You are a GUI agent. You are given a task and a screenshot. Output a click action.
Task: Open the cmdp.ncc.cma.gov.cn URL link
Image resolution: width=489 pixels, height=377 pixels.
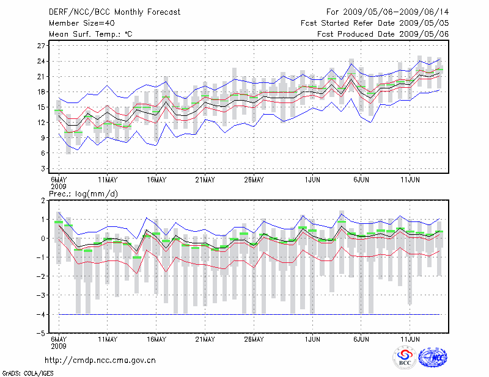click(100, 360)
